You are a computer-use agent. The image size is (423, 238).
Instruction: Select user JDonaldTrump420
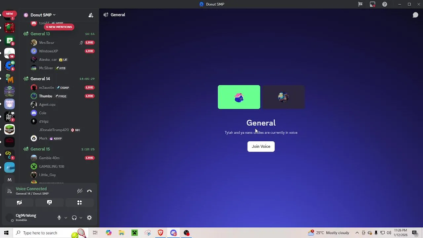[x=54, y=130]
